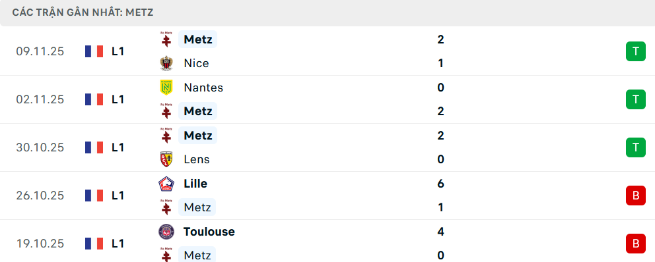Click the French flag in the 02.11.25 row
Screen dimensions: 655x262
[x=94, y=99]
